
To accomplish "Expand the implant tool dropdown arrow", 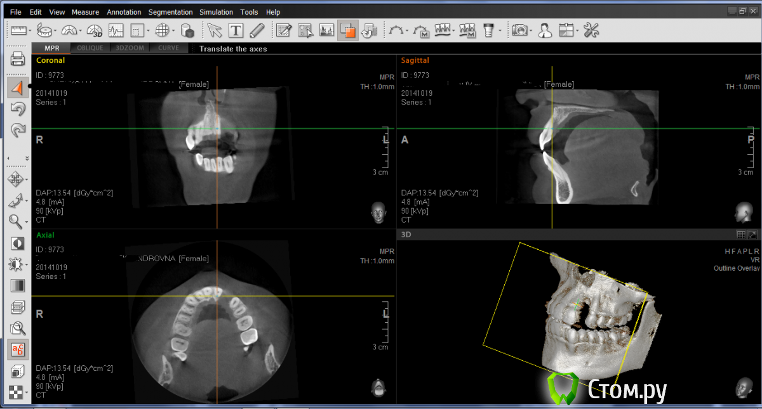I will tap(500, 30).
